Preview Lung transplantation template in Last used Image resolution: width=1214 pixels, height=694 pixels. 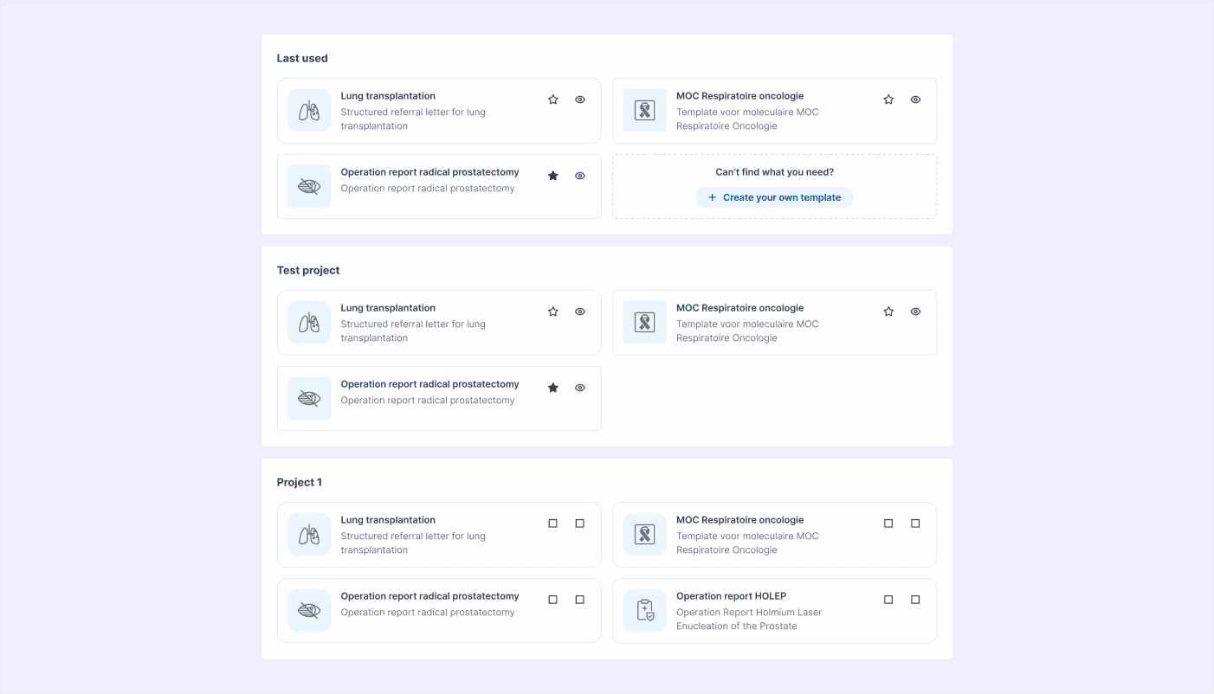coord(580,100)
